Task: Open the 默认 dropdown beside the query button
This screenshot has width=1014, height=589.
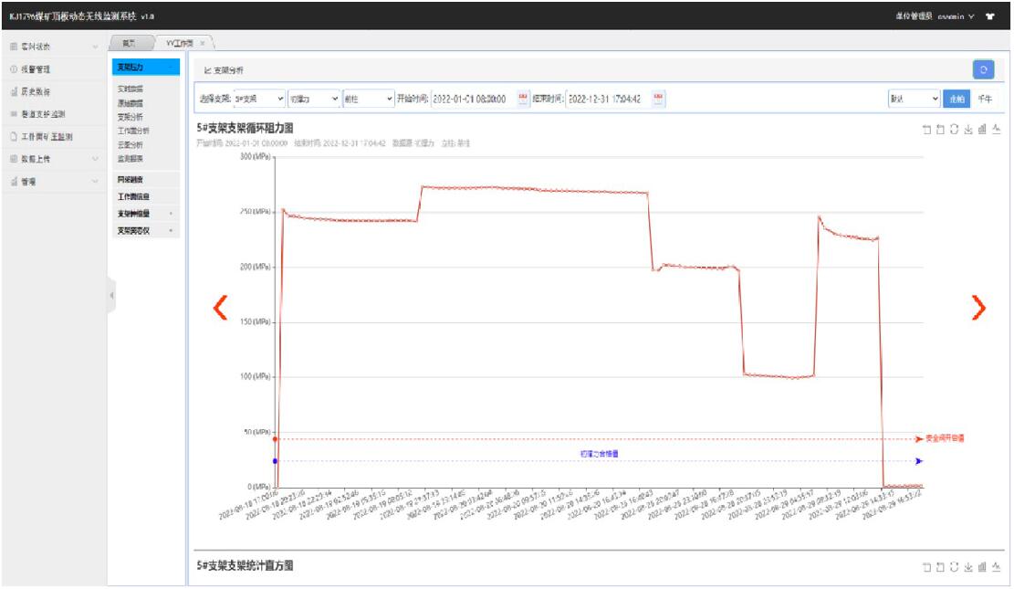Action: pyautogui.click(x=914, y=99)
